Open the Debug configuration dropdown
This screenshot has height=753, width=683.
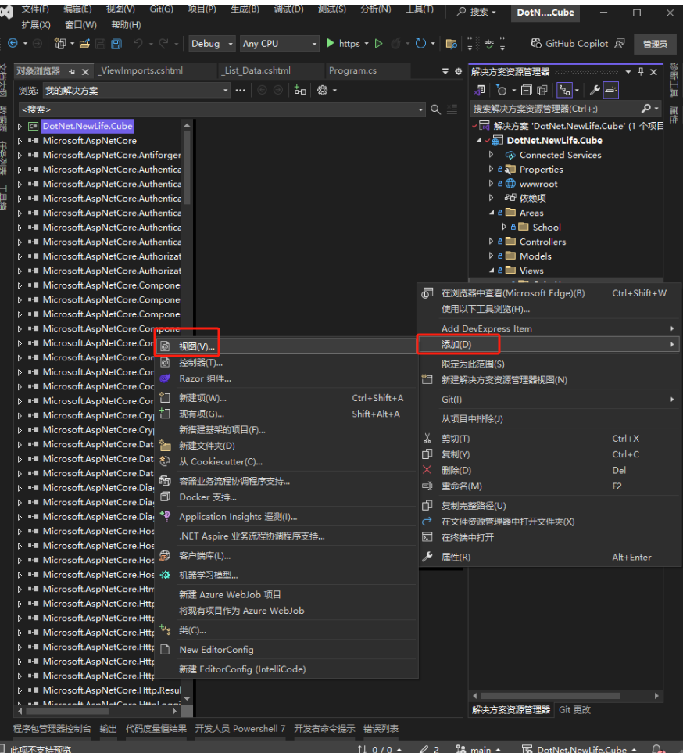point(212,44)
